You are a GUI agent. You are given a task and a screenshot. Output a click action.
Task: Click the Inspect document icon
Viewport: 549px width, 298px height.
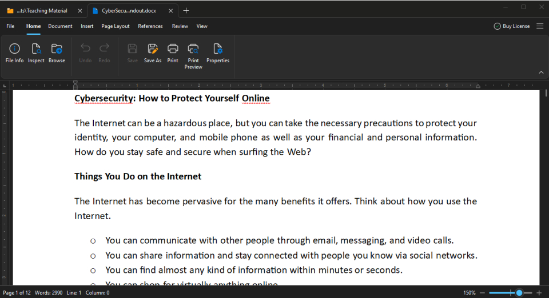[36, 53]
